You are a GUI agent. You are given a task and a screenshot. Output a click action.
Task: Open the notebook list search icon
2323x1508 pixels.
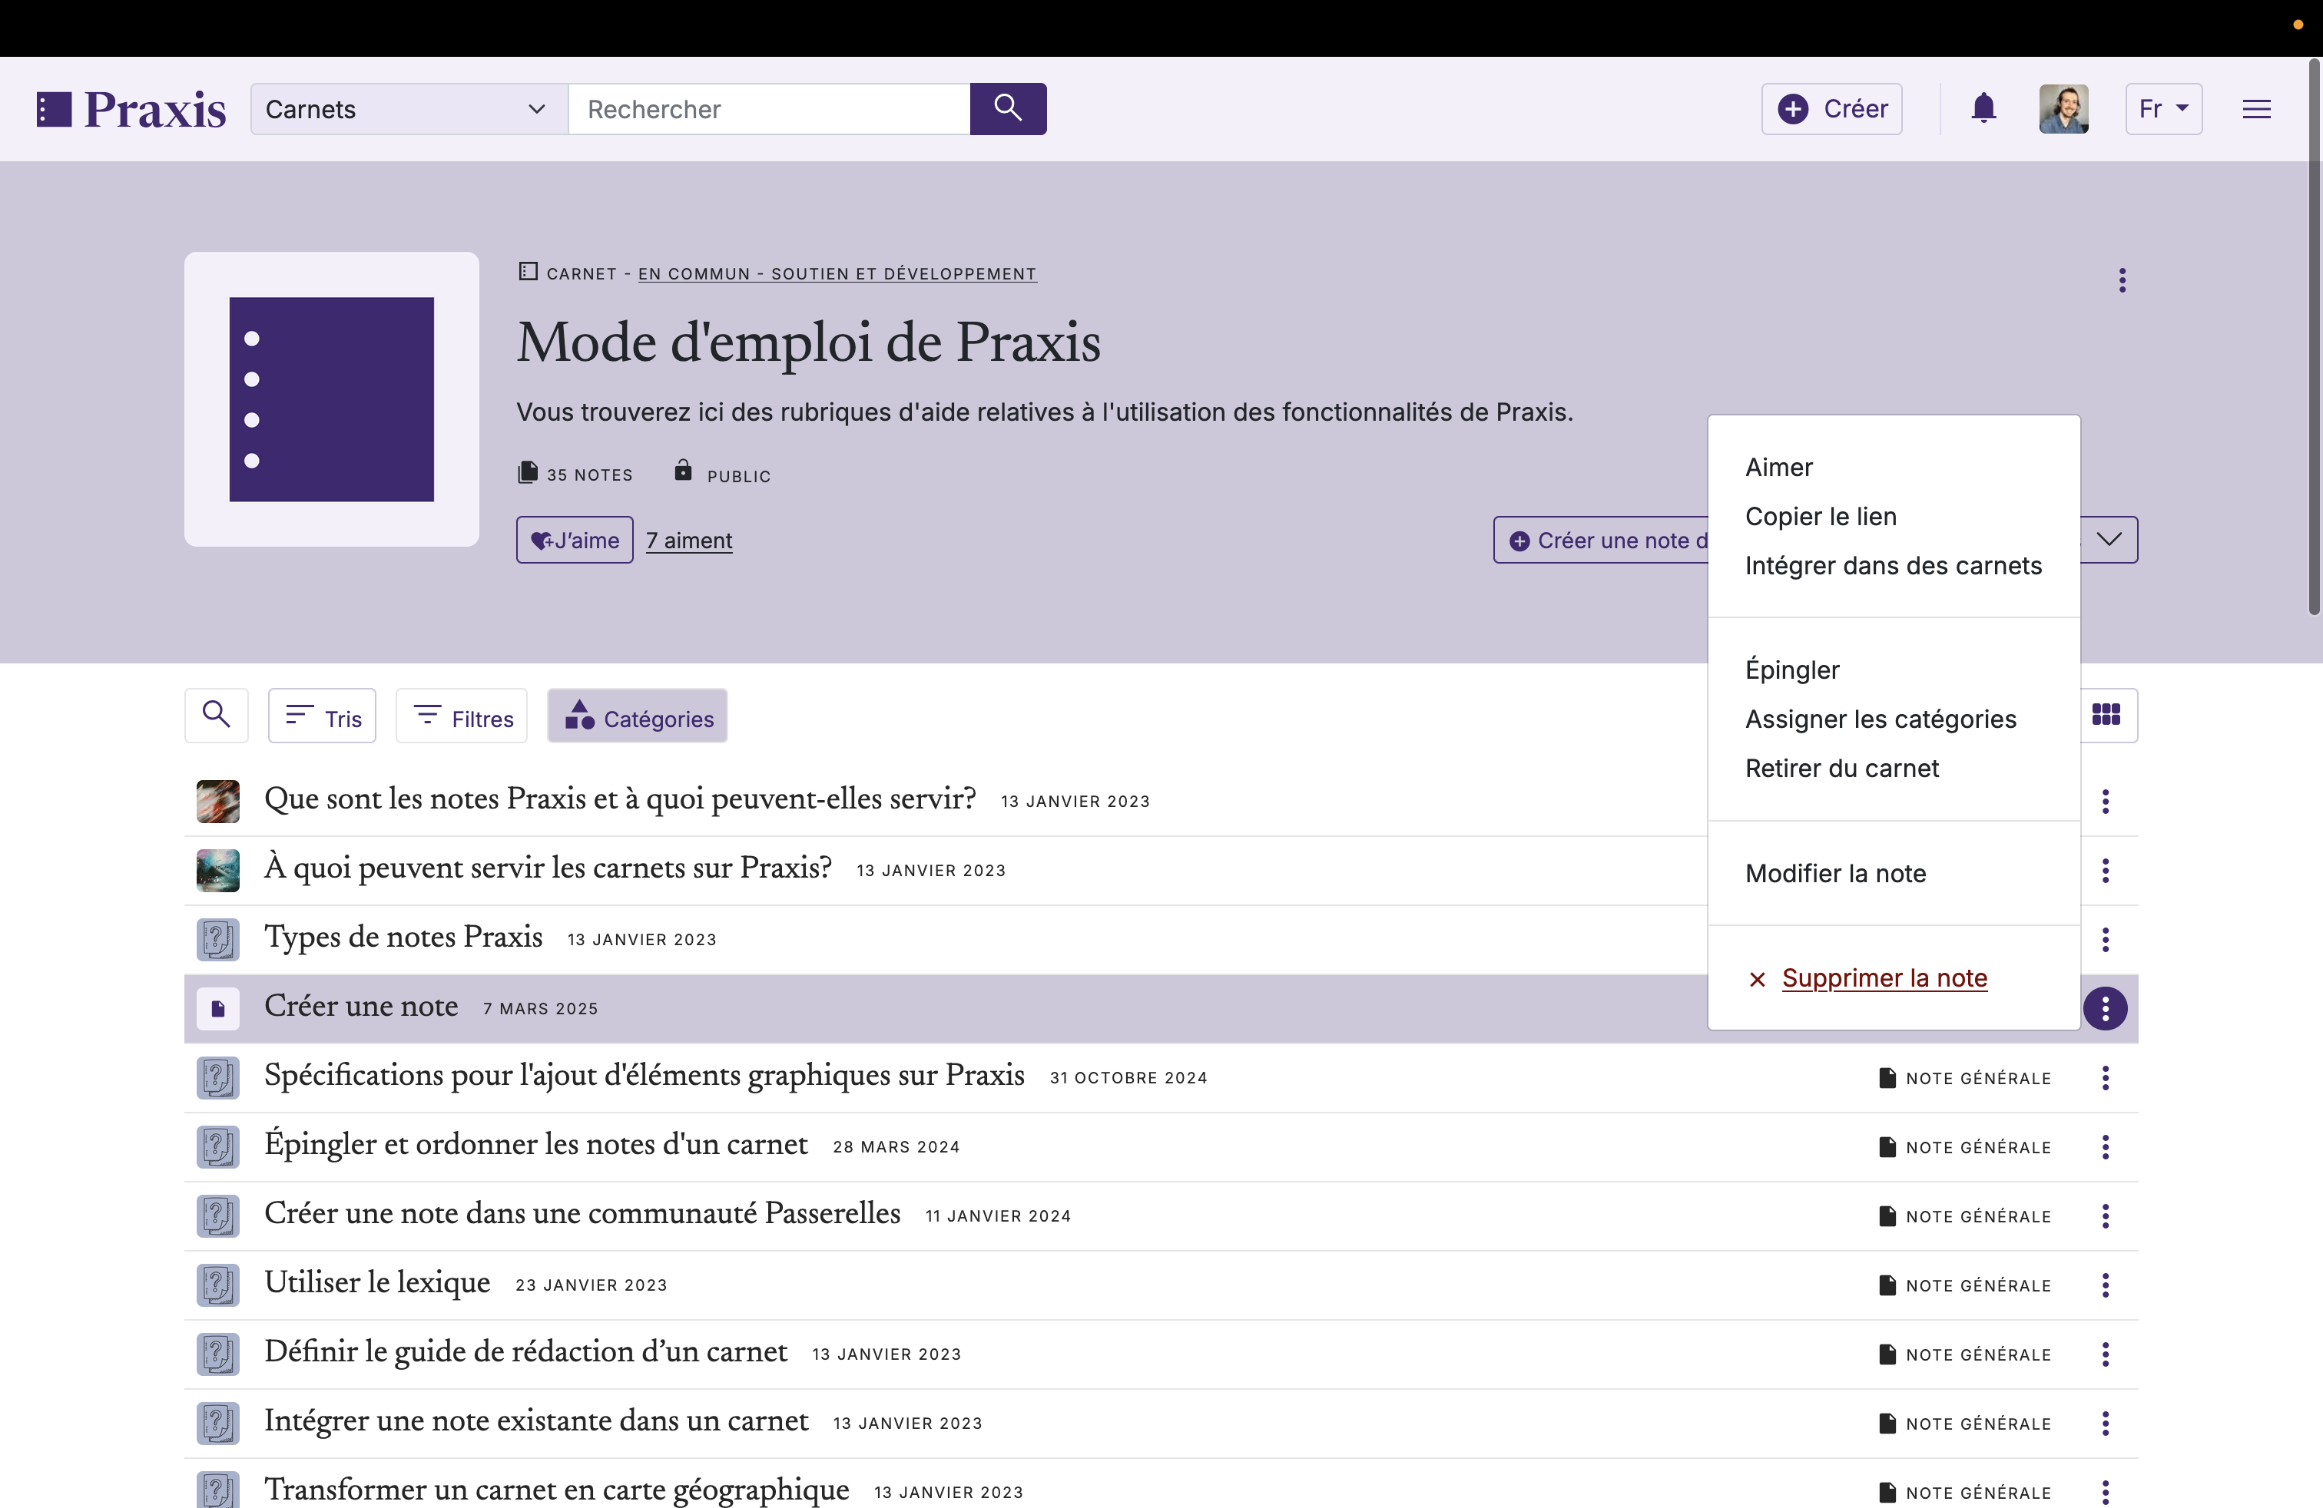pyautogui.click(x=216, y=716)
